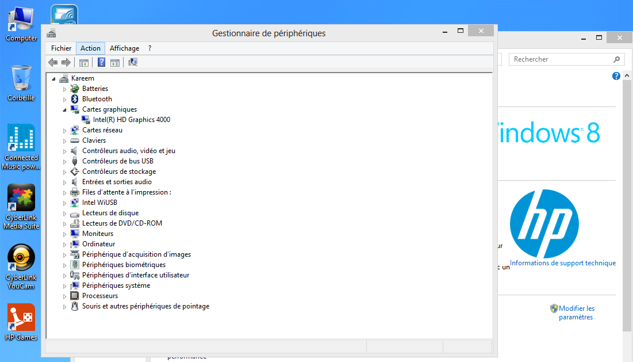Click the Bluetooth category icon

(75, 99)
